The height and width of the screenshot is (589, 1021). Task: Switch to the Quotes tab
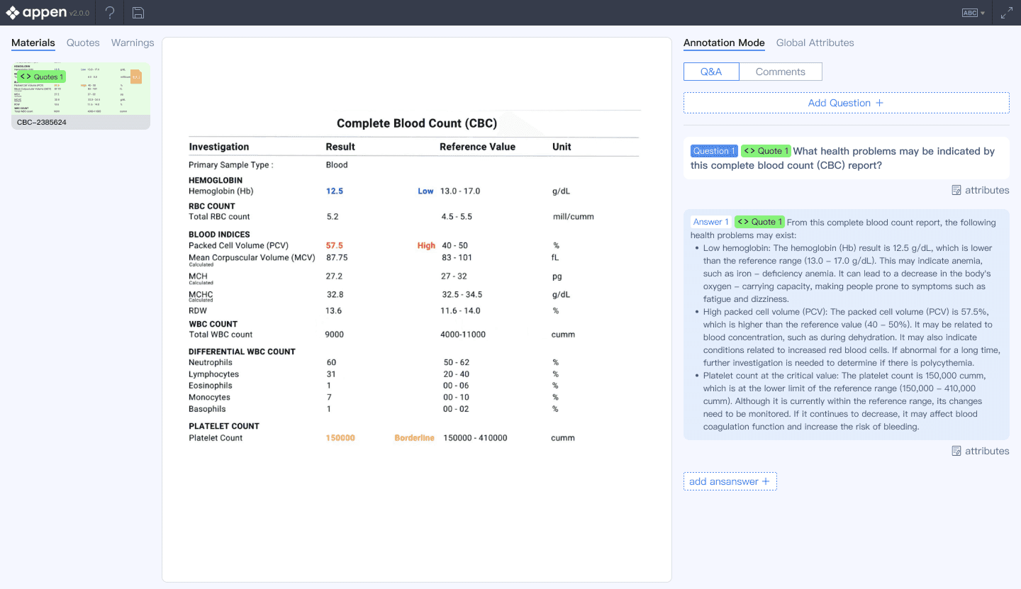point(83,43)
